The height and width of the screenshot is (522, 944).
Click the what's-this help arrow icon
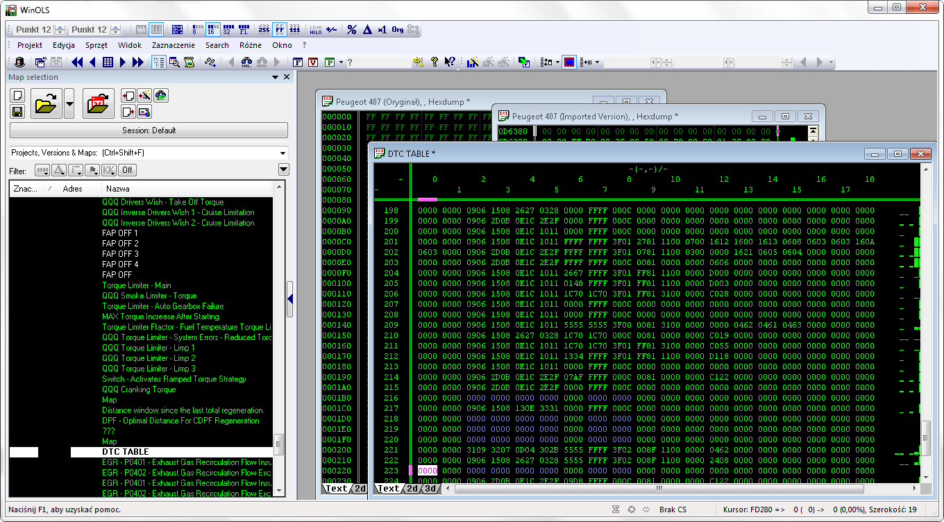click(x=450, y=62)
